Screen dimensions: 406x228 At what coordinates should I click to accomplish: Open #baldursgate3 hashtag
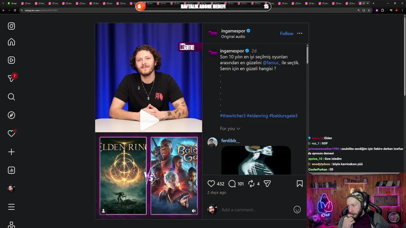point(283,116)
